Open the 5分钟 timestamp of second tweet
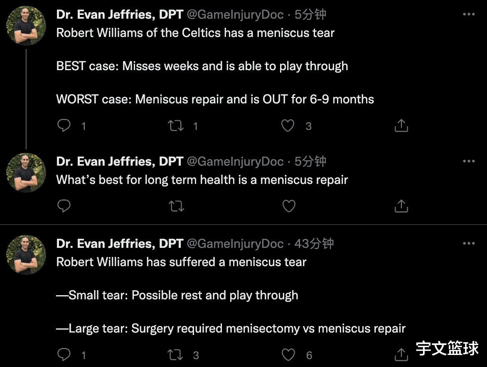This screenshot has width=487, height=367. click(x=310, y=161)
